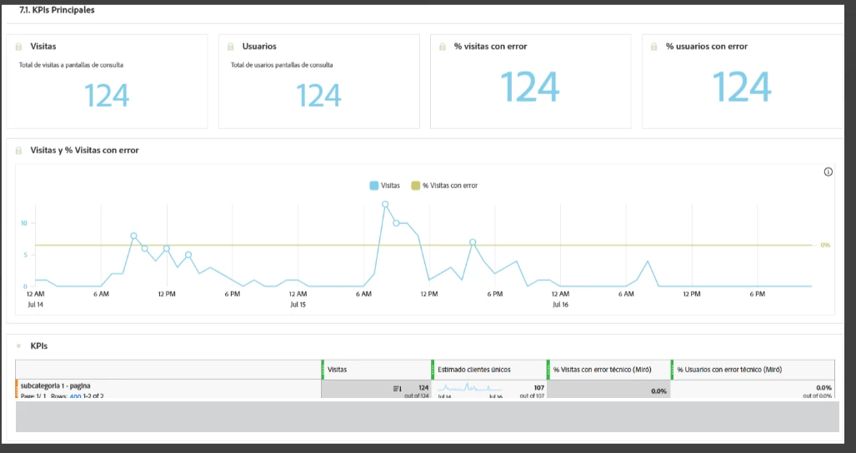Click the % visitas con error card title
The height and width of the screenshot is (453, 856).
pyautogui.click(x=491, y=47)
